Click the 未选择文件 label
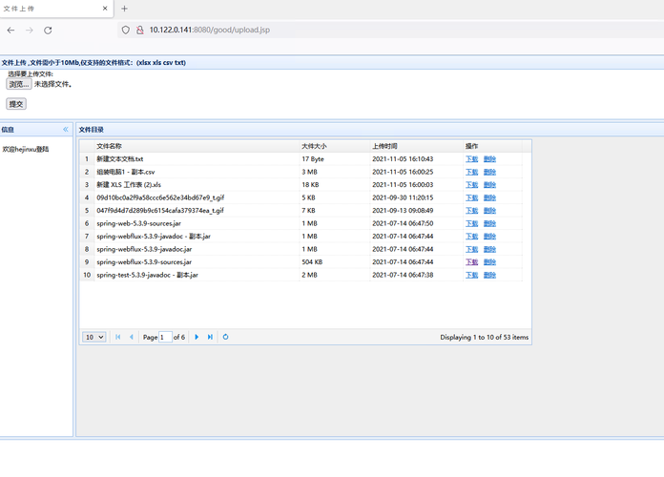Image resolution: width=664 pixels, height=477 pixels. click(x=52, y=84)
